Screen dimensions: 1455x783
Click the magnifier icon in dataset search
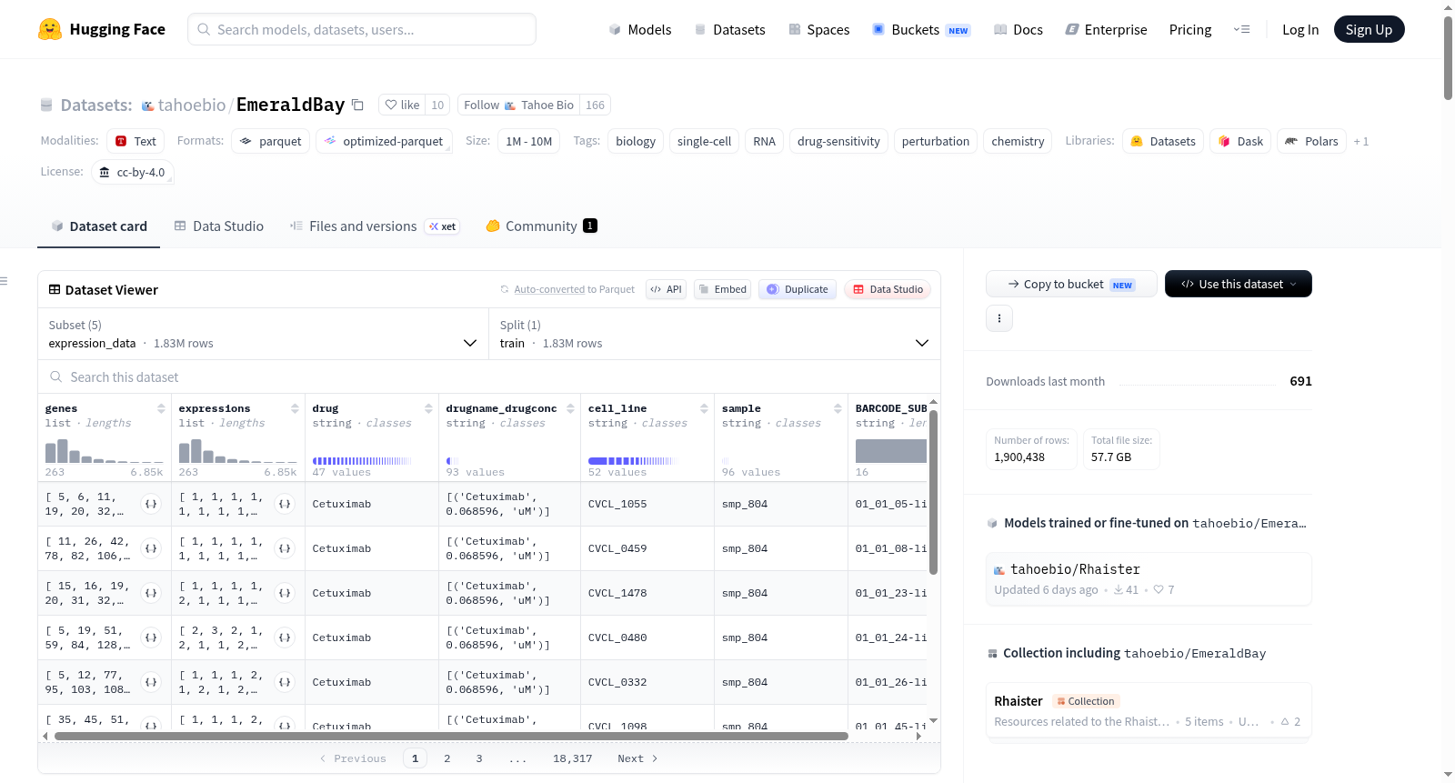pyautogui.click(x=56, y=376)
